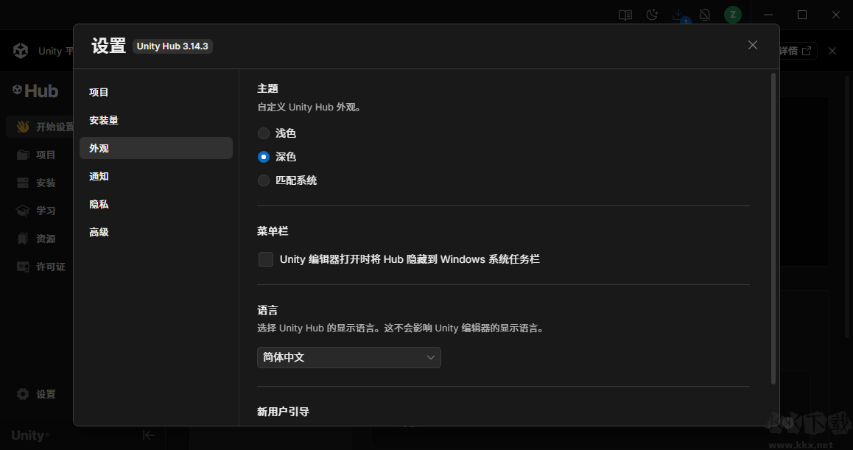Choose the 匹配系统 theme option

[x=263, y=180]
